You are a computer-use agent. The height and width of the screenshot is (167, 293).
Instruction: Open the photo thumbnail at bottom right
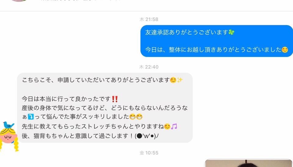pyautogui.click(x=248, y=163)
